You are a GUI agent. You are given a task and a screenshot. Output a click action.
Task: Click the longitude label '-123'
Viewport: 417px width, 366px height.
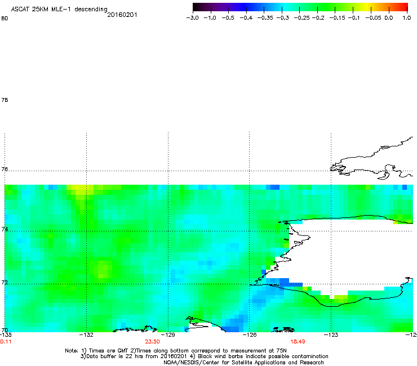331,335
